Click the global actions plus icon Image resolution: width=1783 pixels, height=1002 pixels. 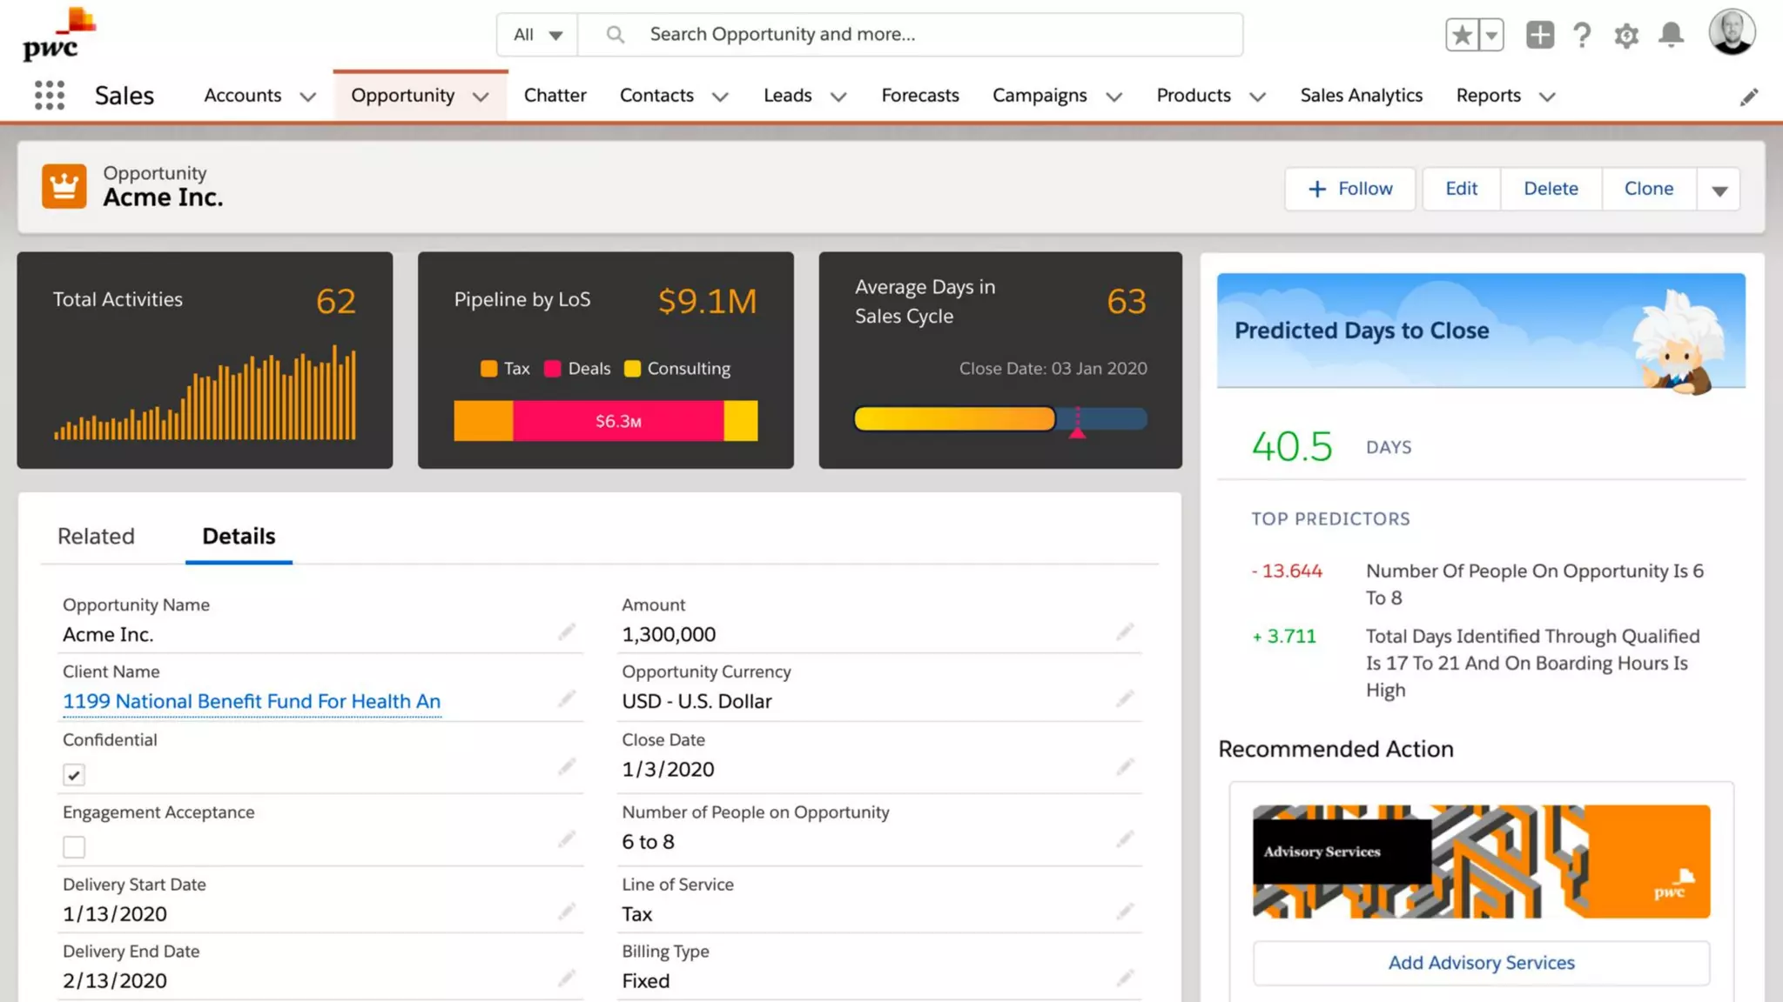(1539, 35)
